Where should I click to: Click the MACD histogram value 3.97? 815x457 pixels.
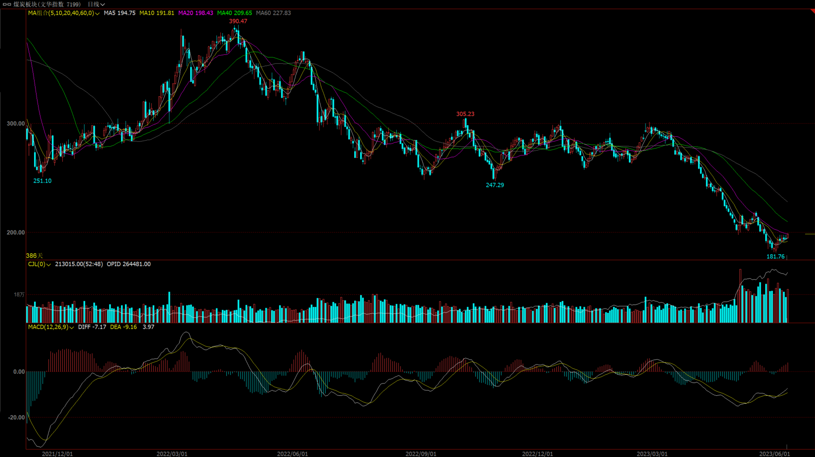(x=149, y=327)
